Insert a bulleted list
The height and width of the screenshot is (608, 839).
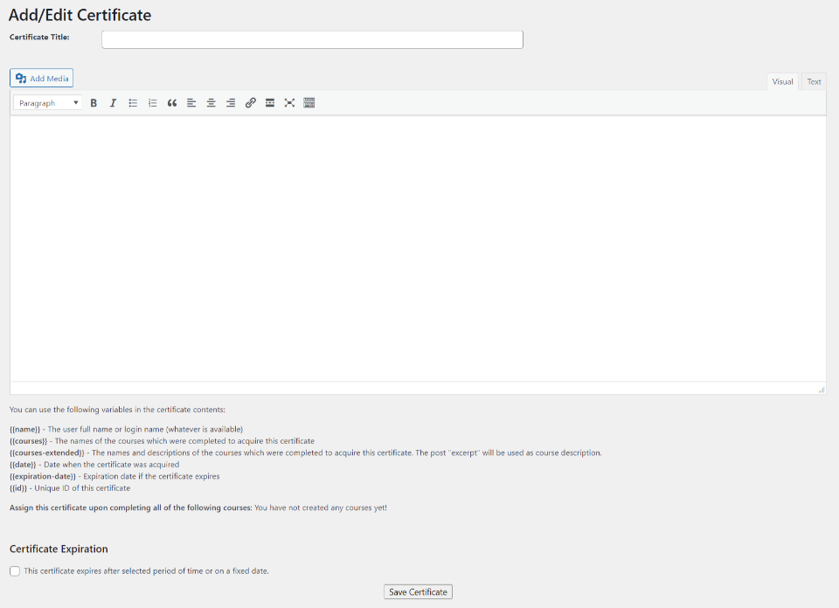click(133, 103)
